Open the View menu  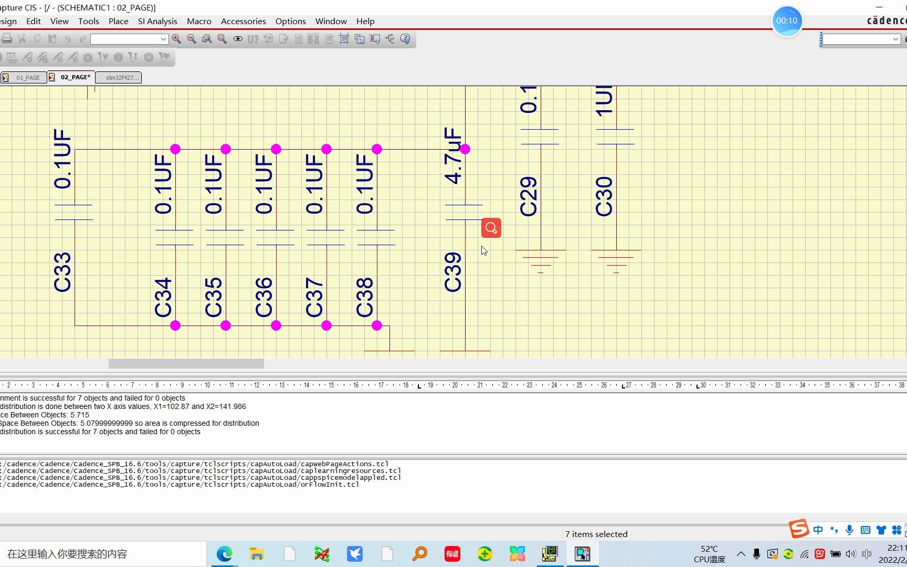[x=59, y=22]
